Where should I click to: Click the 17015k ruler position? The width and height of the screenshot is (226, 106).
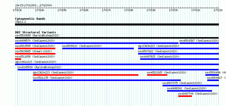tap(62, 10)
